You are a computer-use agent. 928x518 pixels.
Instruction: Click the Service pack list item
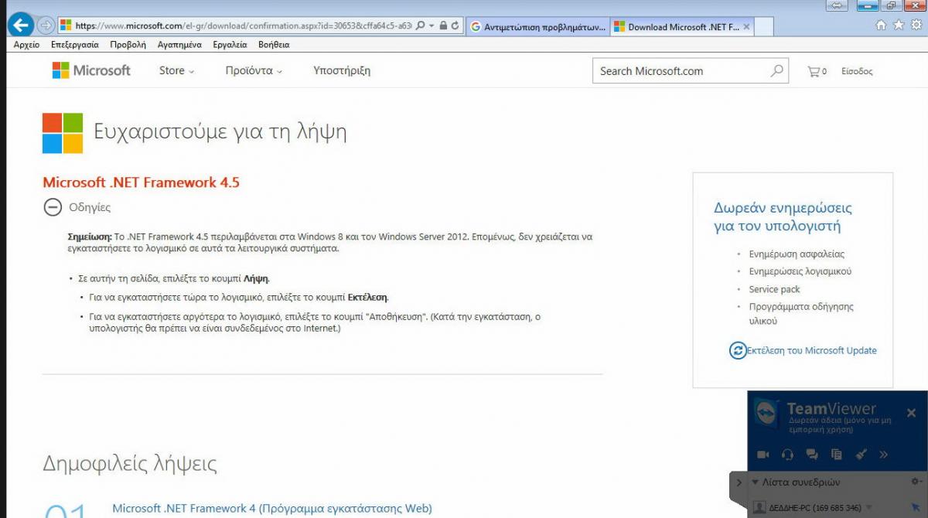tap(774, 289)
